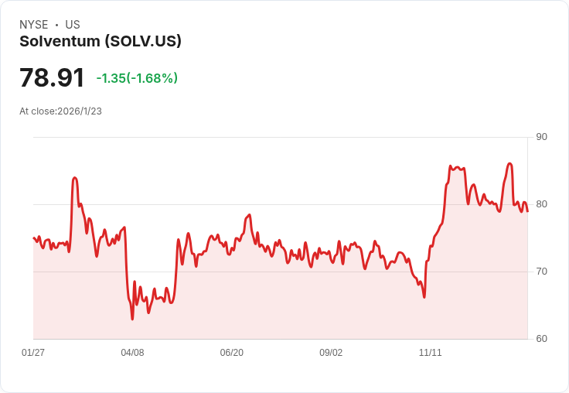Select the 11/11 date on the x-axis
Viewport: 569px width, 393px height.
coord(430,353)
